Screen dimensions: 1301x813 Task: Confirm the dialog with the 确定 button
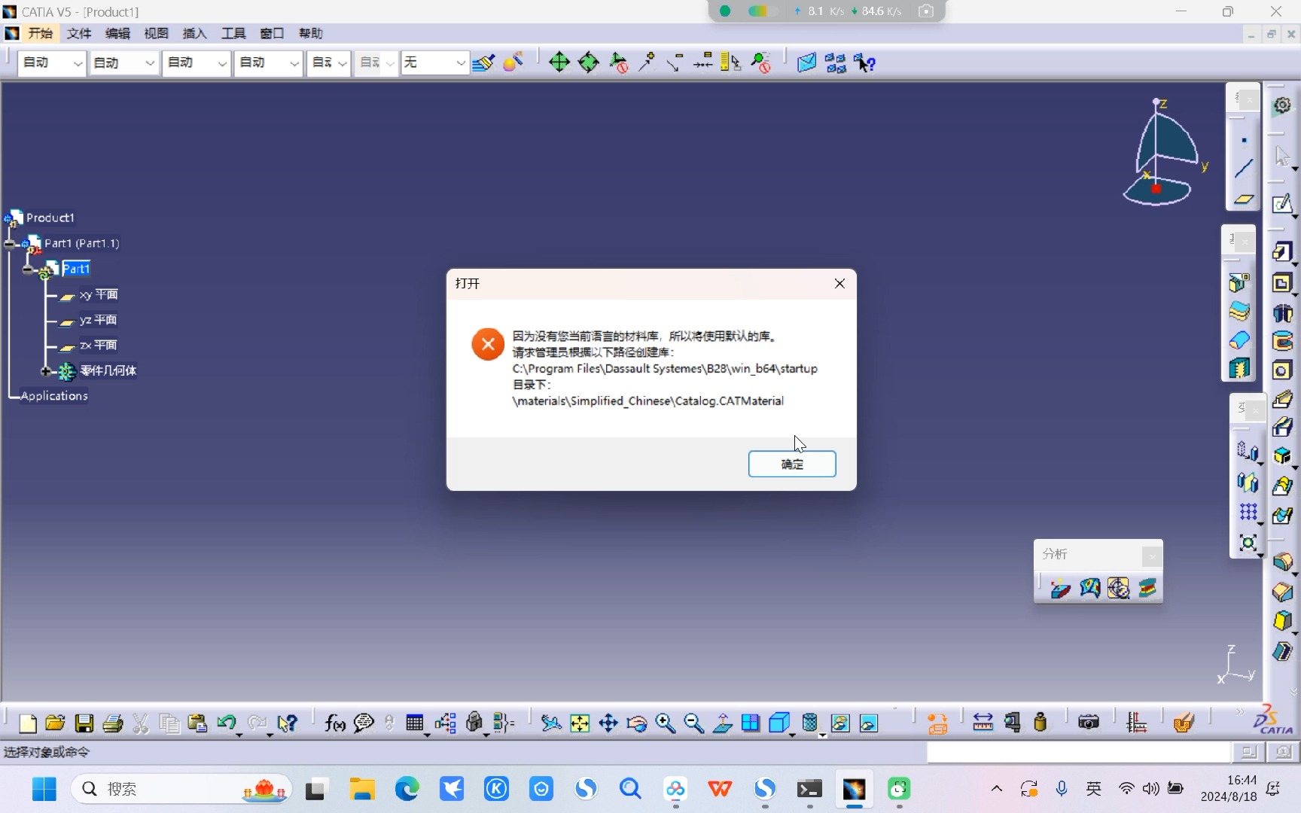791,464
